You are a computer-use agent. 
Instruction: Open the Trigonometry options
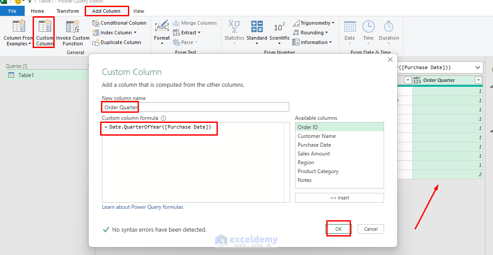point(313,23)
